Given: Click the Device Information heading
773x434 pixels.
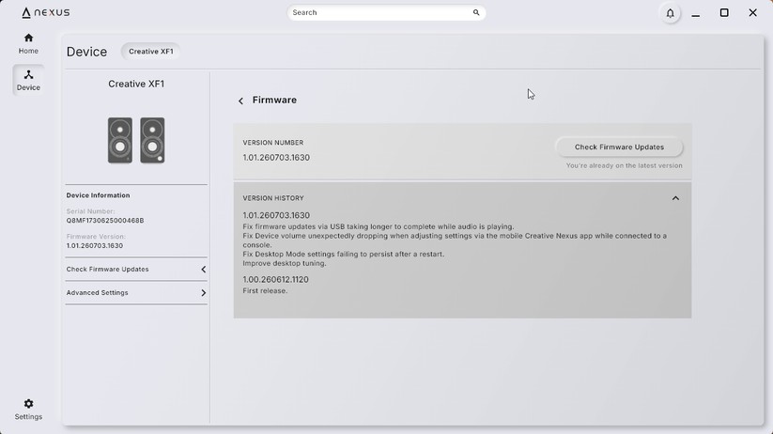Looking at the screenshot, I should 98,195.
